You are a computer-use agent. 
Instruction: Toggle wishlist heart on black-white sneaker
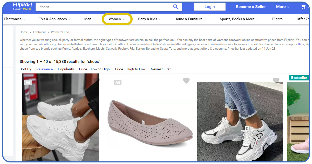click(x=276, y=81)
